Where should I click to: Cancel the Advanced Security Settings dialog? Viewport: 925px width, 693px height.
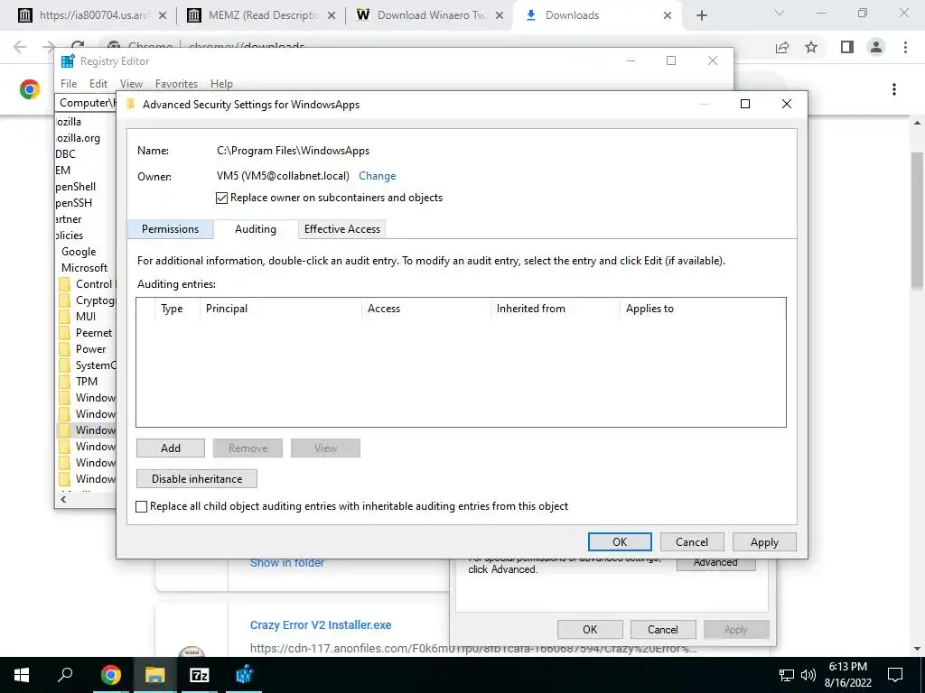[x=691, y=541]
